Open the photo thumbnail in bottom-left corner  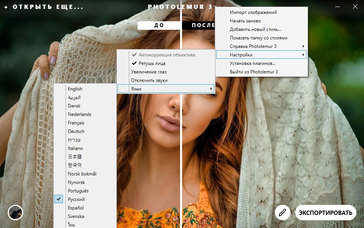[x=15, y=213]
